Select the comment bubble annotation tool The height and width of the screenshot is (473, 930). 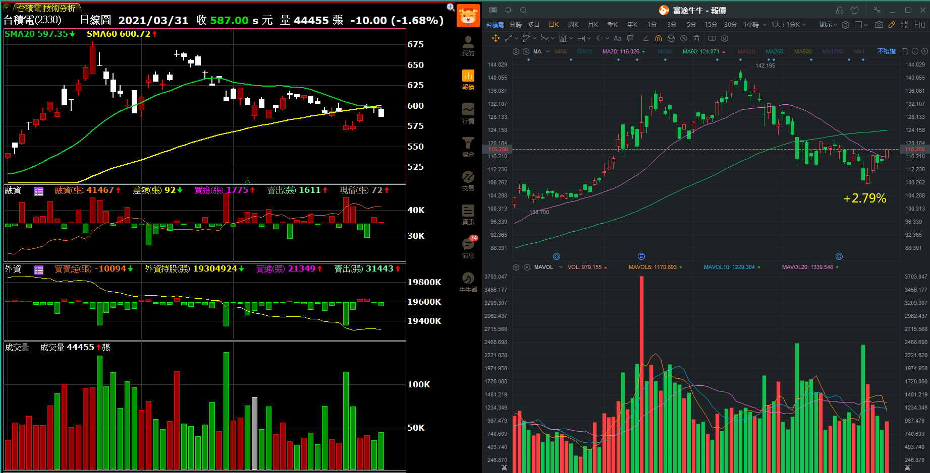coord(630,38)
